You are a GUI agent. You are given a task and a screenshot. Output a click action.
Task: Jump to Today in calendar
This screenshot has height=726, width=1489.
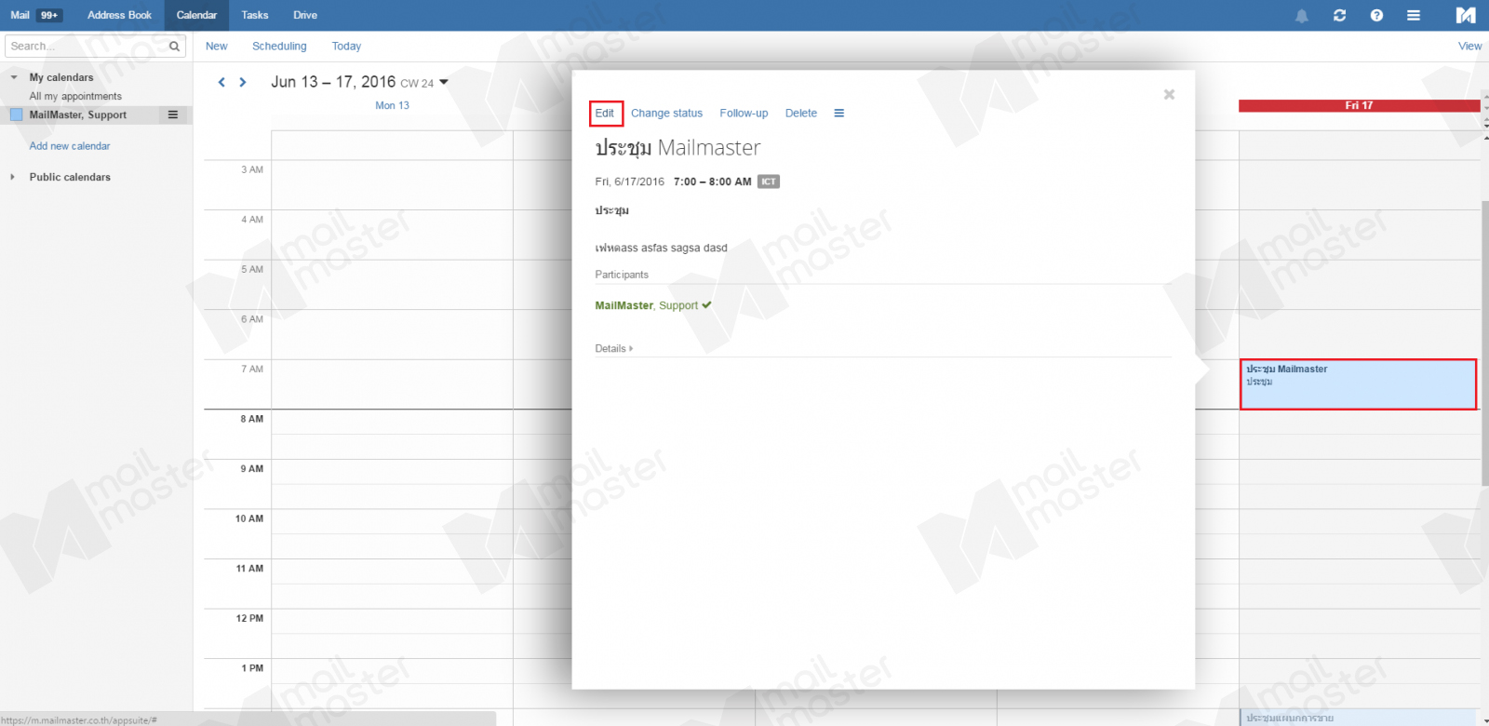pos(346,46)
